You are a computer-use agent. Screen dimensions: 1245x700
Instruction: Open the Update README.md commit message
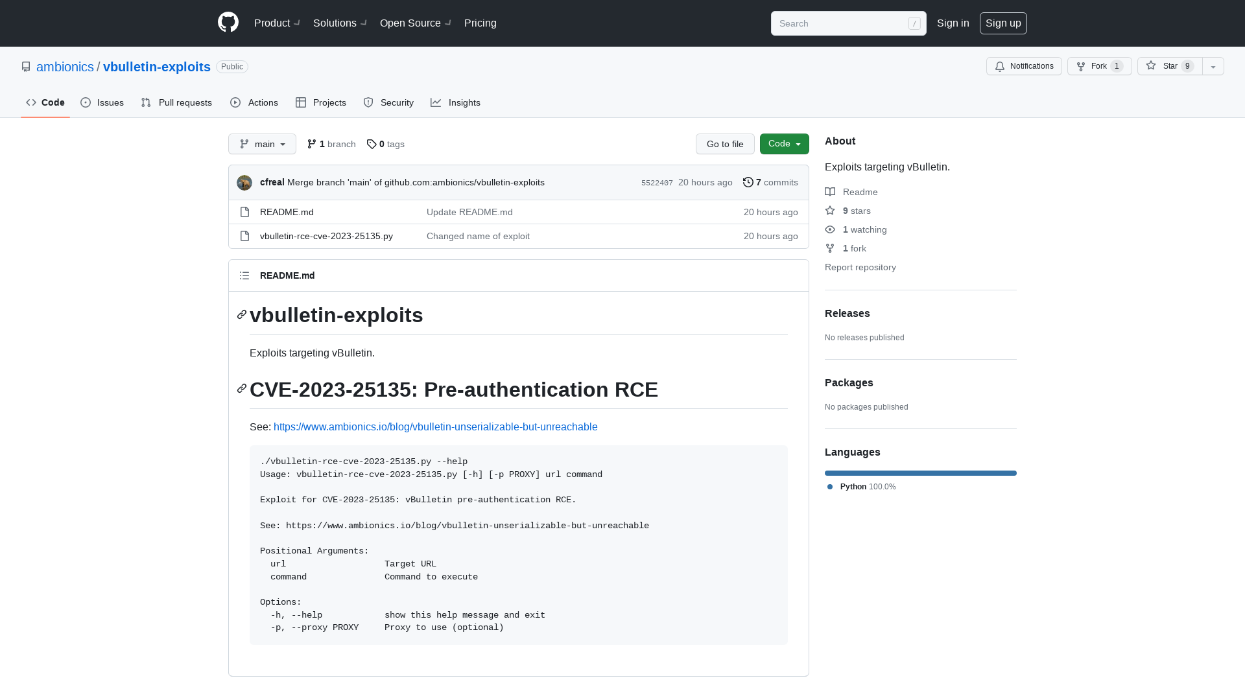click(x=469, y=212)
